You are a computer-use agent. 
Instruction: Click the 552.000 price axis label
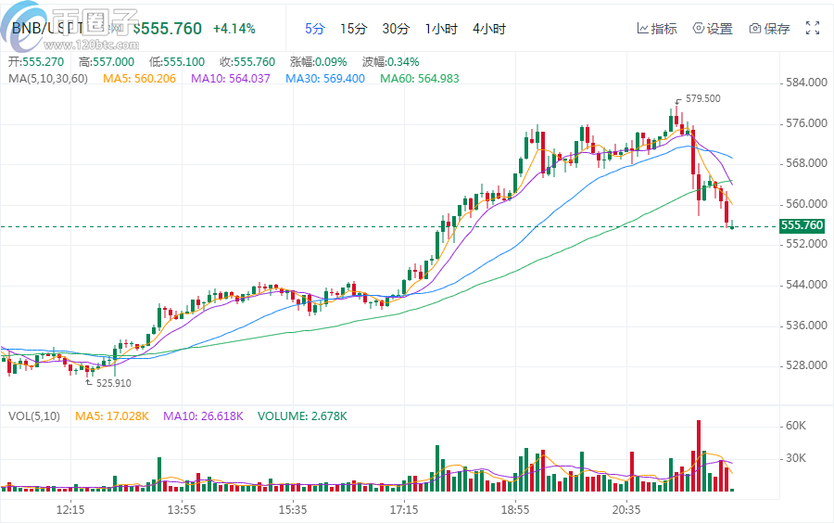(806, 244)
